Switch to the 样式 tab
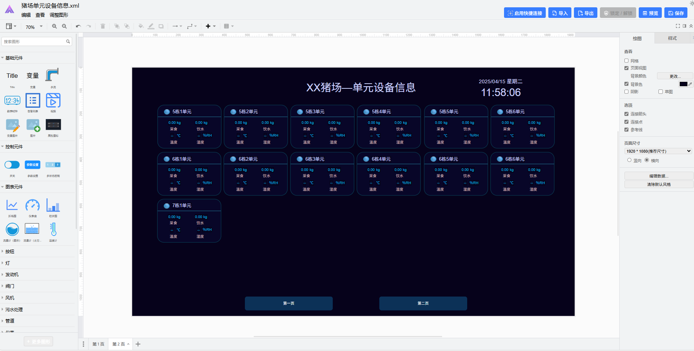This screenshot has height=351, width=694. point(672,38)
